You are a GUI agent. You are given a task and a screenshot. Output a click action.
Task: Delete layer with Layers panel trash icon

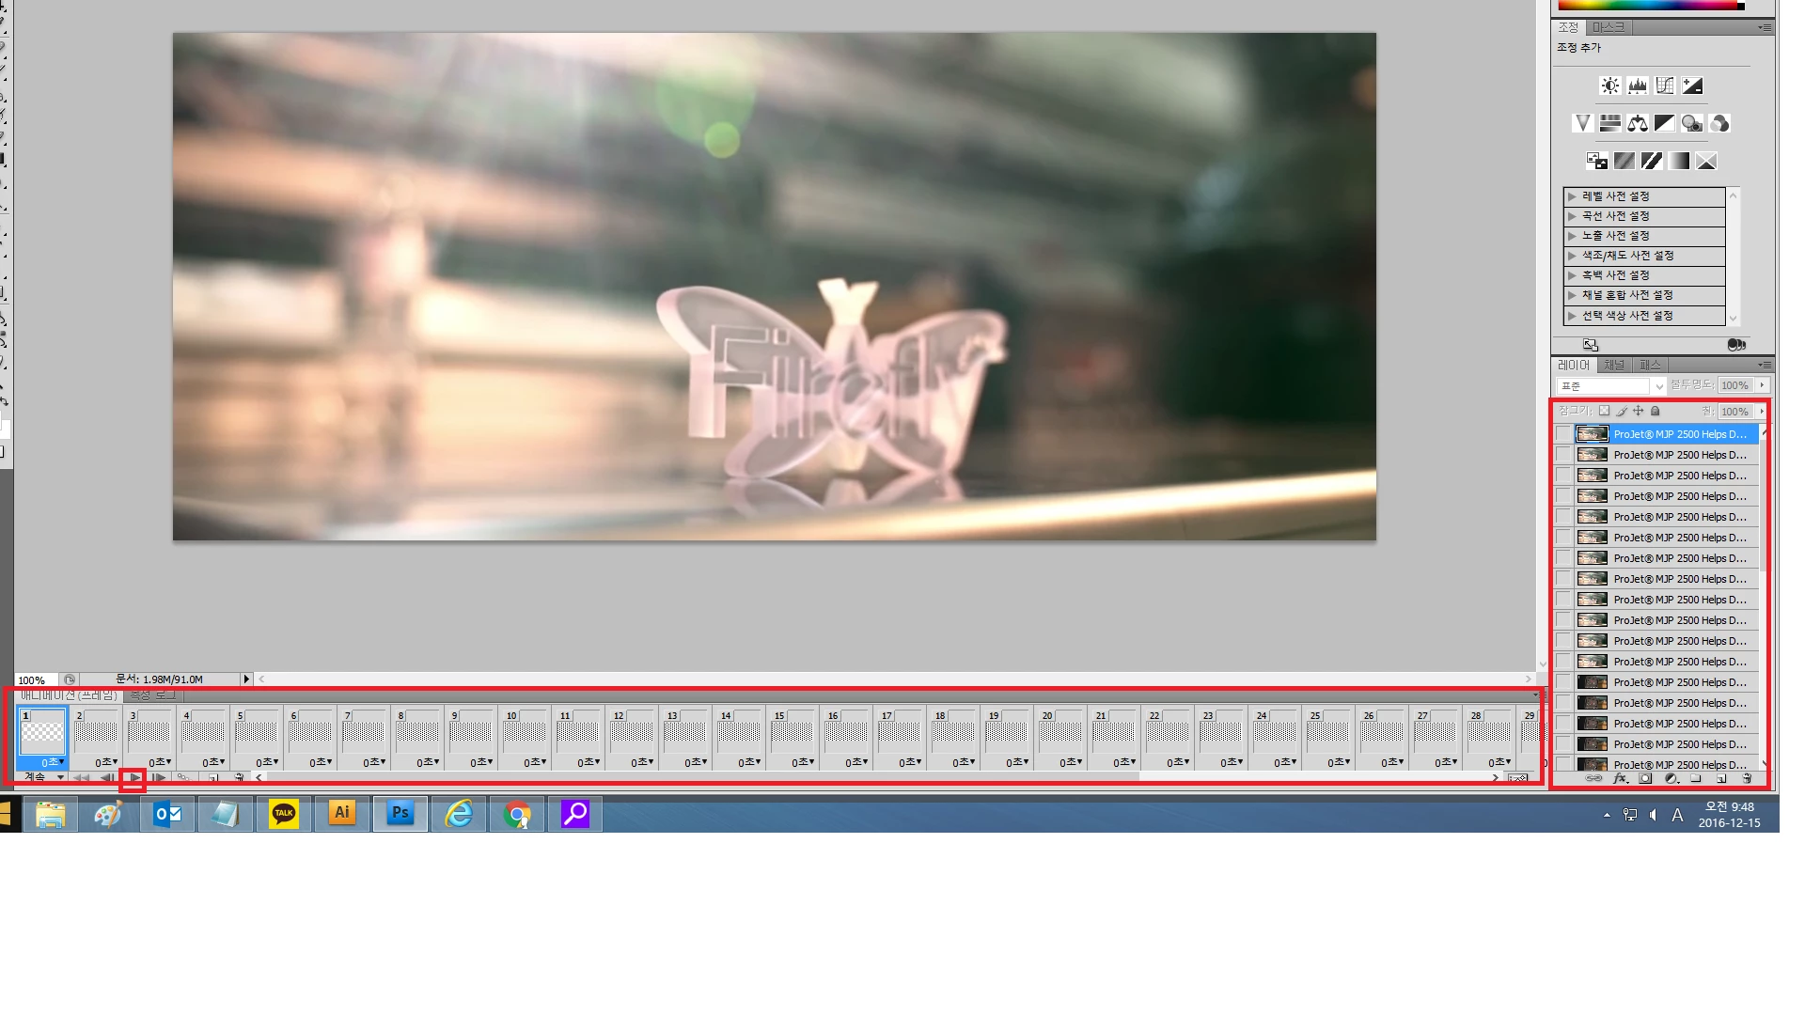click(1747, 778)
